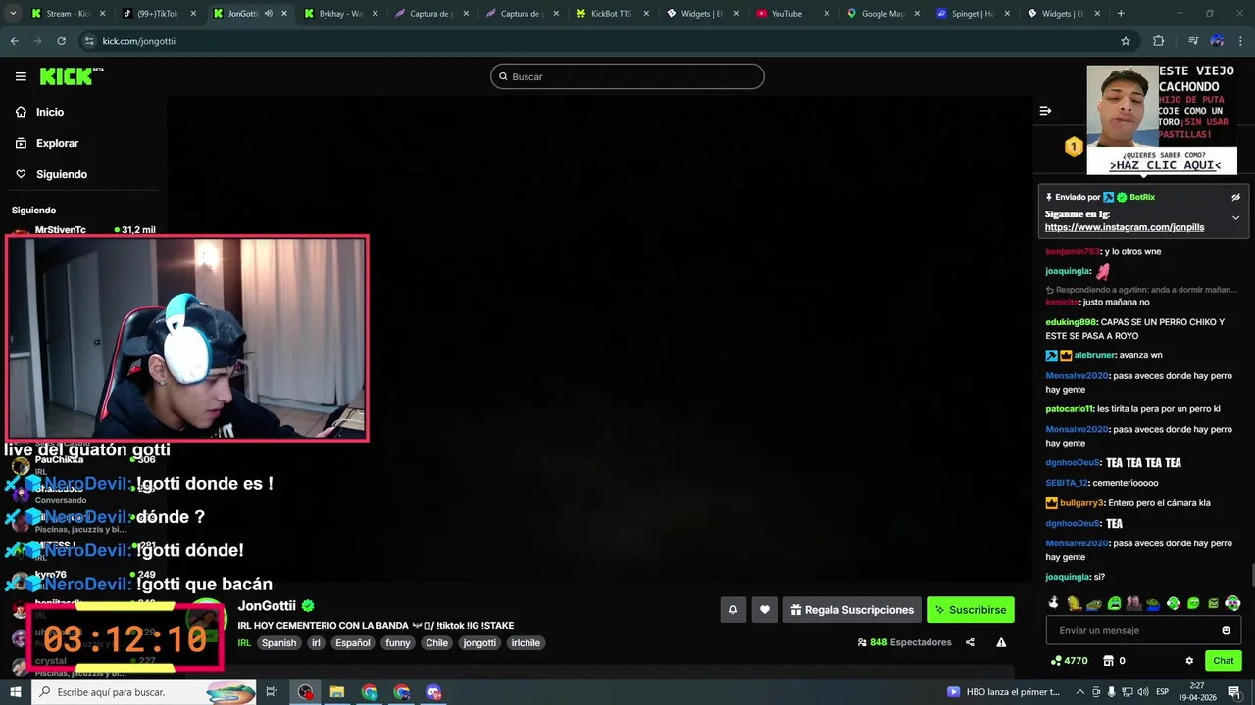Click username bullgarry3 in chat
The height and width of the screenshot is (705, 1255).
1082,503
